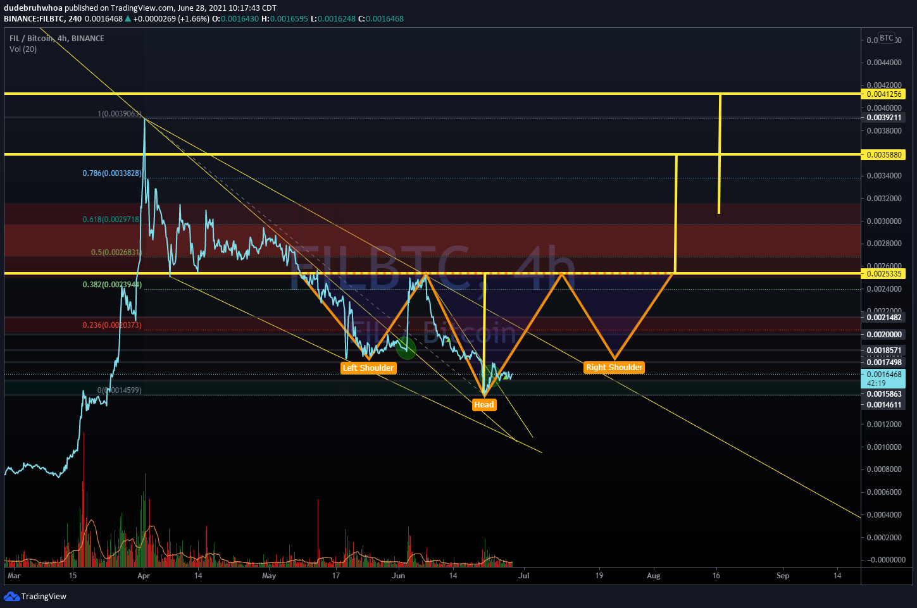Click the Fib 1(0.0039063) level label

(120, 114)
